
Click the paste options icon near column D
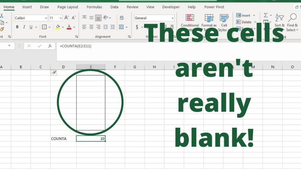pos(53,73)
